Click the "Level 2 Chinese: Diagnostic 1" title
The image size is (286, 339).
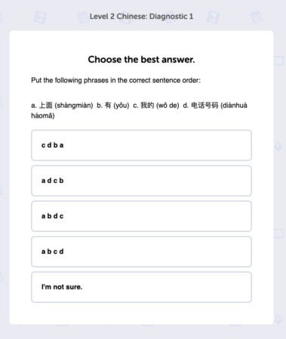coord(141,17)
